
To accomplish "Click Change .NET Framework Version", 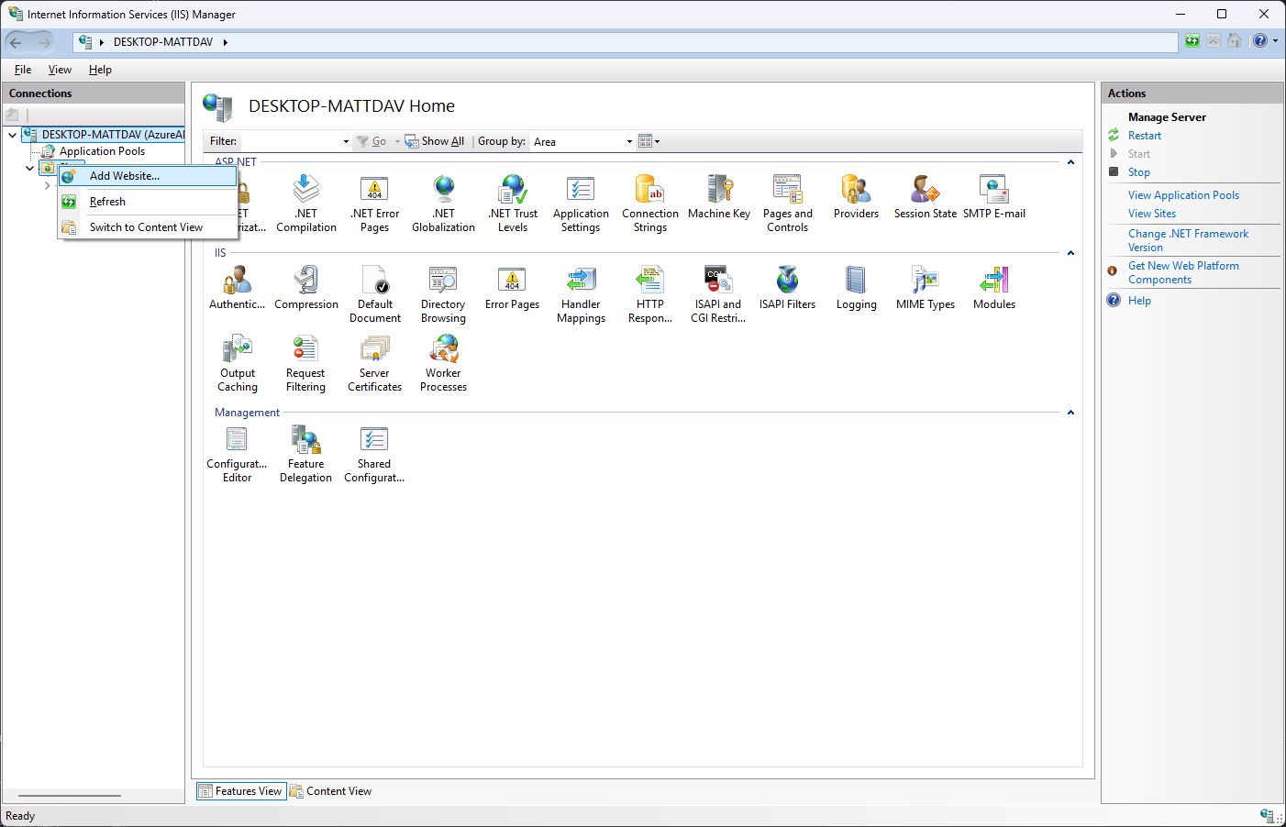I will click(1188, 240).
